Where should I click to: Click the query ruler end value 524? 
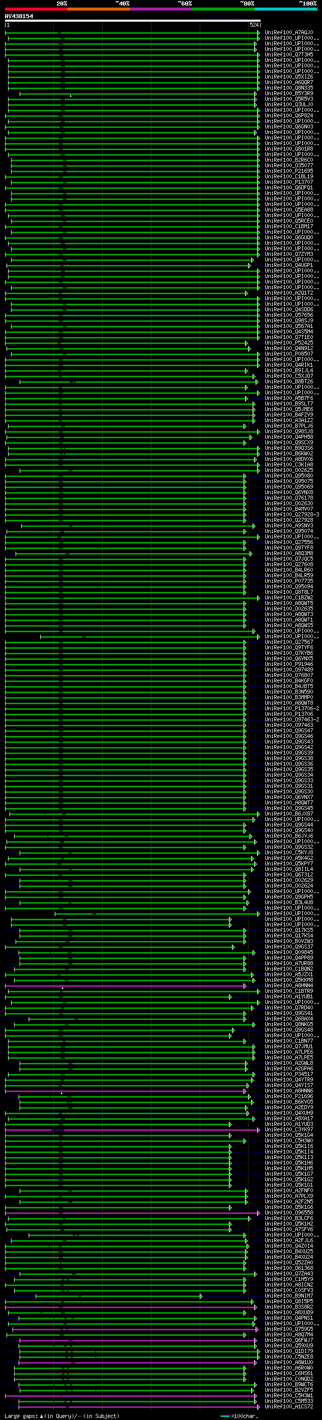point(254,25)
